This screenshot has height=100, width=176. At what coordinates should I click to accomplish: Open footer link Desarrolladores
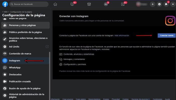pyautogui.click(x=94, y=99)
